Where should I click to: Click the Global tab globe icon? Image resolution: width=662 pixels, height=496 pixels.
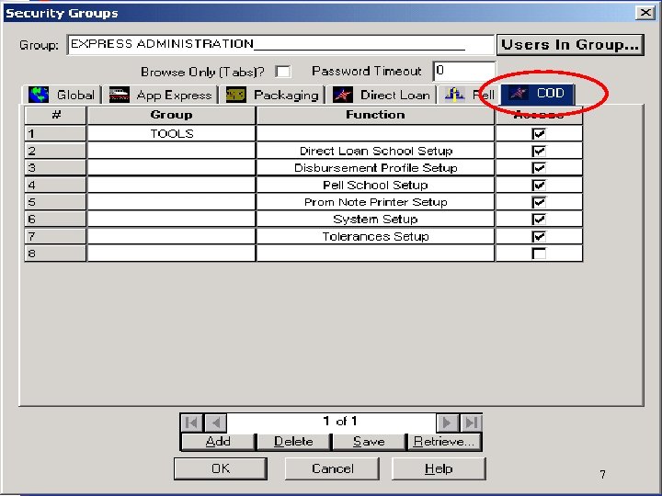pos(39,95)
